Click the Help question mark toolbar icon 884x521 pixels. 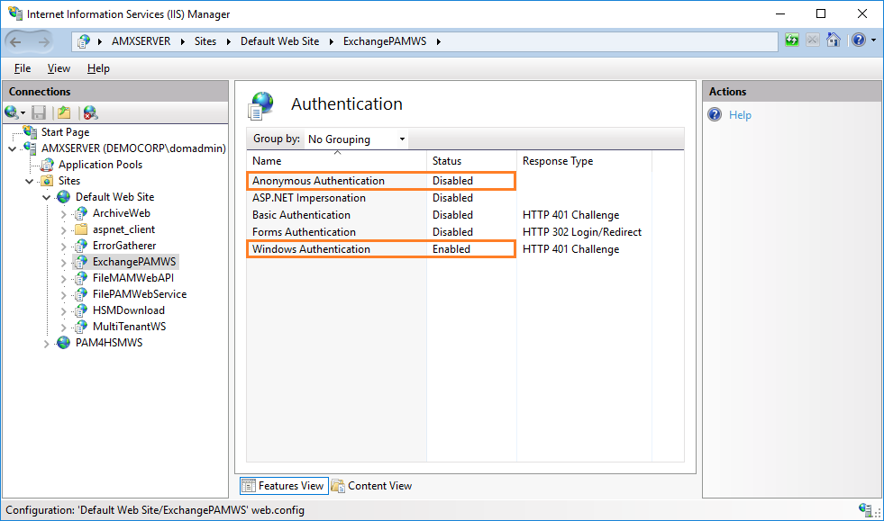click(858, 40)
